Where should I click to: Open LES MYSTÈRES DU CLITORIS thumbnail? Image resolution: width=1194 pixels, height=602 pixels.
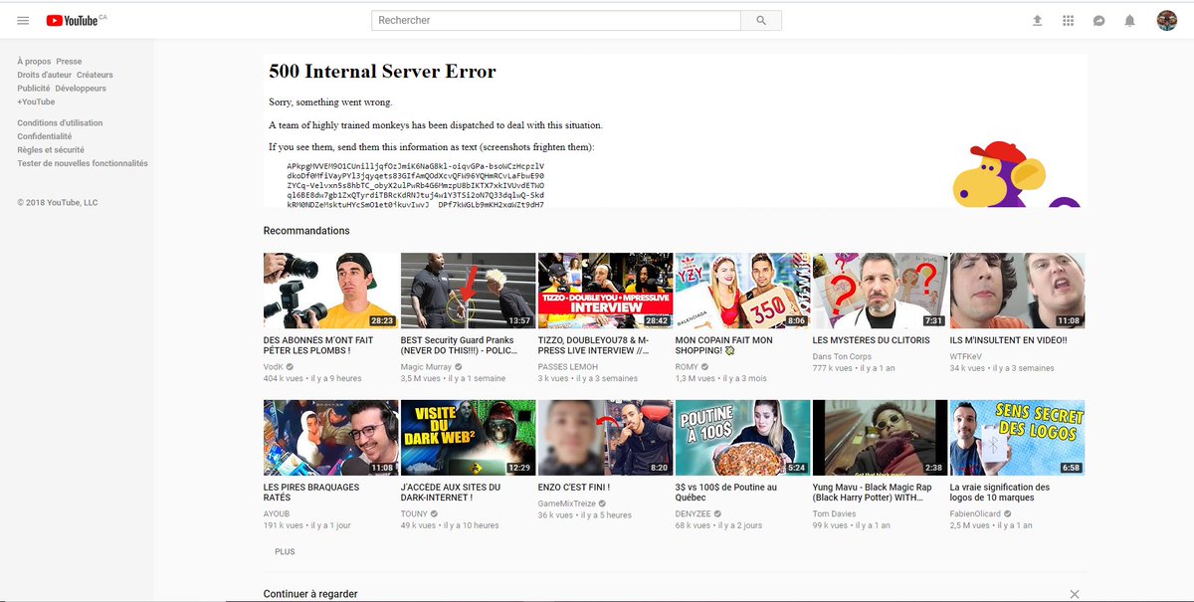click(x=881, y=291)
